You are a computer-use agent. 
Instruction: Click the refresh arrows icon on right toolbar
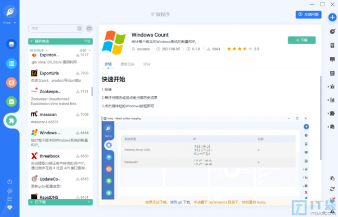point(332,189)
